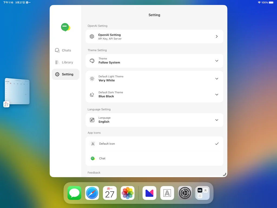Select the Setting tab in the sidebar
This screenshot has height=208, width=277.
[x=65, y=74]
